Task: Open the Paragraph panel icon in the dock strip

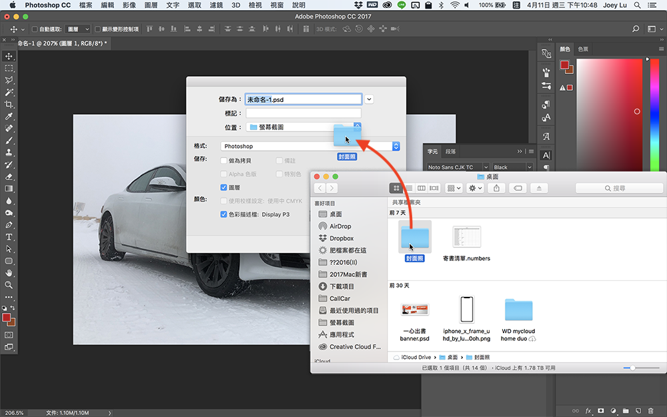Action: point(546,167)
